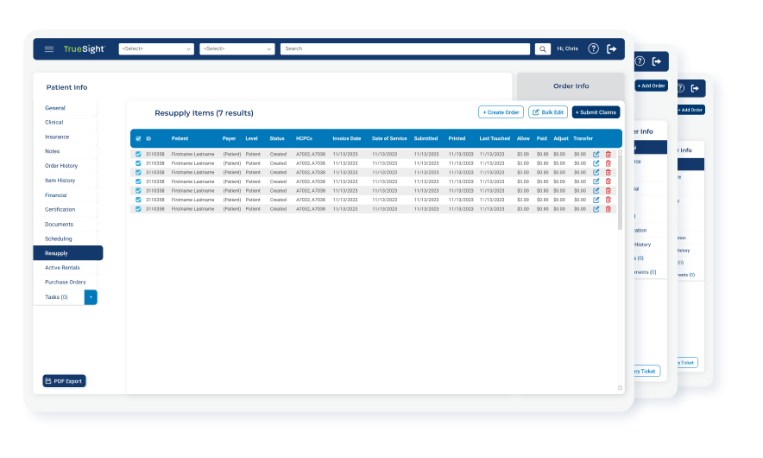Viewport: 763px width, 458px height.
Task: Uncheck the third resupply row checkbox
Action: [138, 173]
